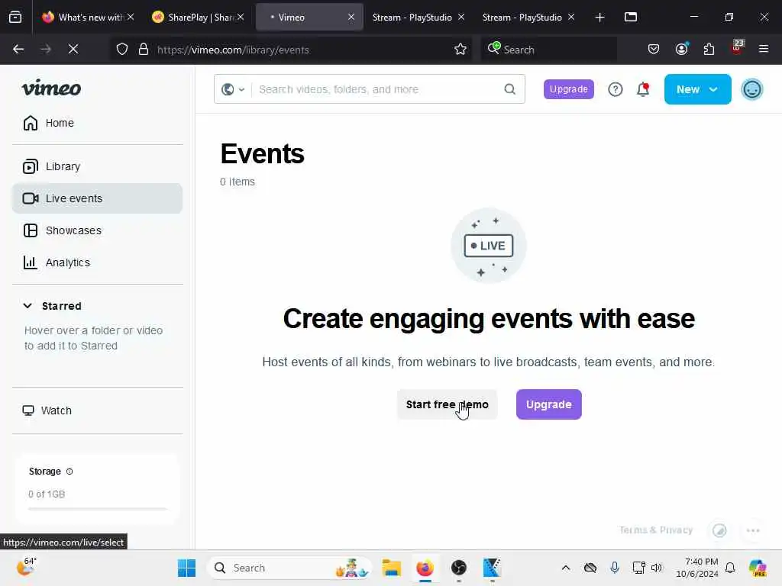
Task: Open Firefox hamburger application menu
Action: coord(764,49)
